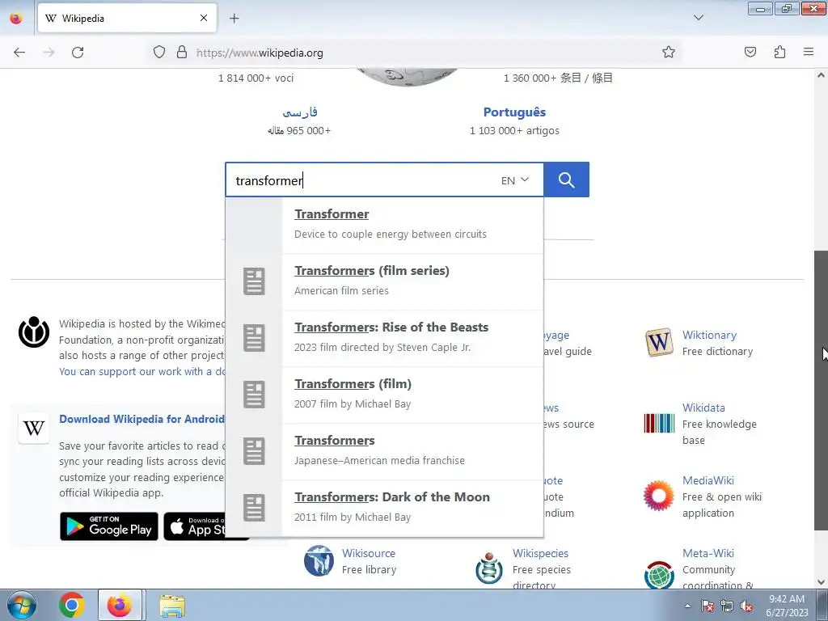Click the Meta-Wiki globe logo
The width and height of the screenshot is (828, 621).
pyautogui.click(x=659, y=575)
